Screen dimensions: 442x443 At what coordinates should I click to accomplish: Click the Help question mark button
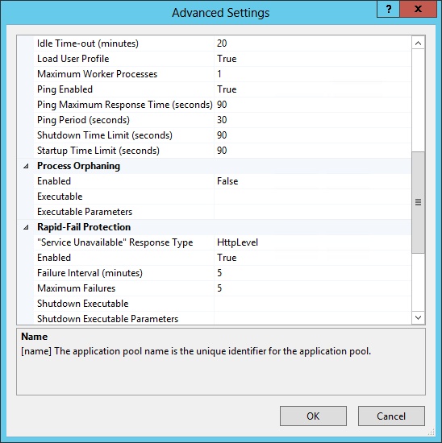coord(388,9)
